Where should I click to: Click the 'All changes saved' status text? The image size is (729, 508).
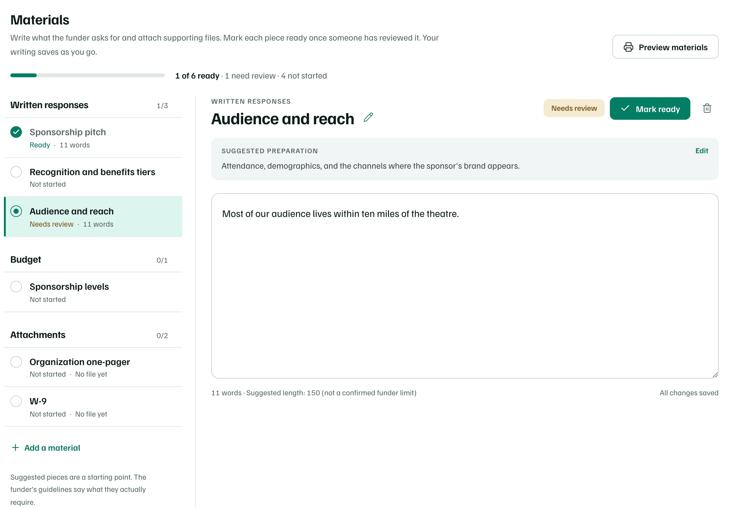(689, 393)
